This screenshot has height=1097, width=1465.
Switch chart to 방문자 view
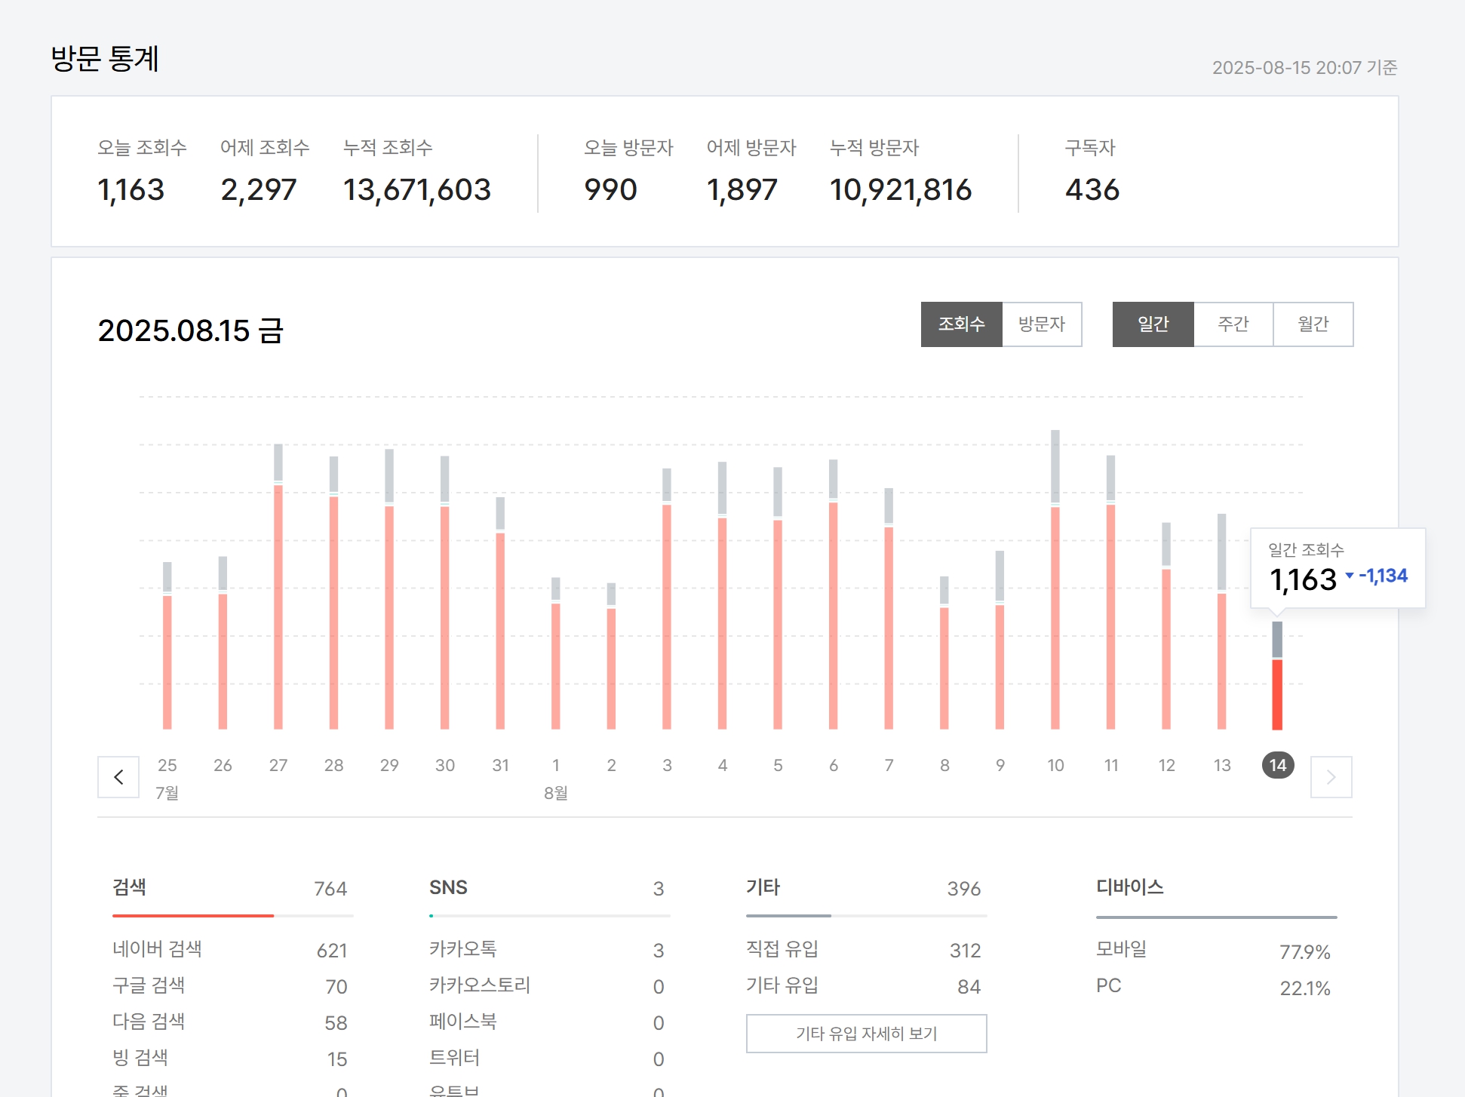pos(1041,324)
